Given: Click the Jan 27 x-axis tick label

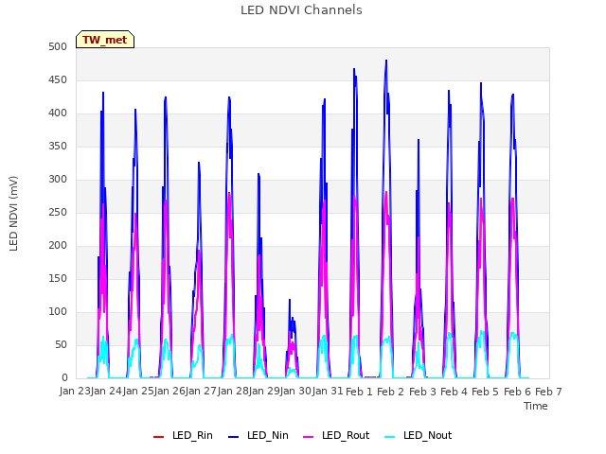Looking at the screenshot, I should click(x=201, y=392).
